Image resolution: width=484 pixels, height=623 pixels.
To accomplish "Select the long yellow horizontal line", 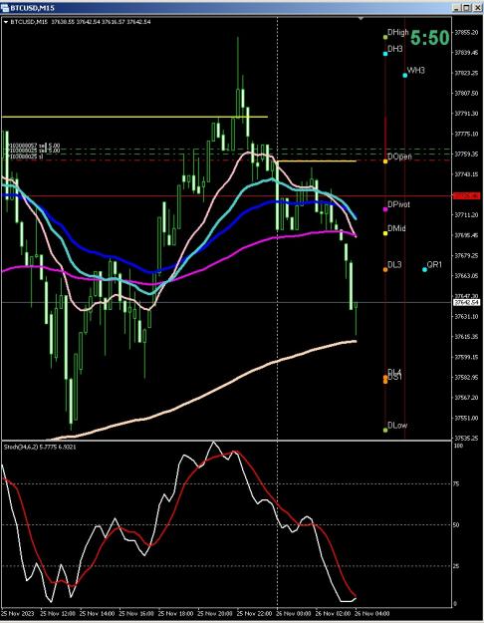I will coord(134,117).
